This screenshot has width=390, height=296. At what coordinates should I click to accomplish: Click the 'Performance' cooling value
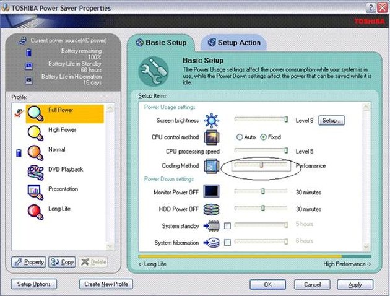pos(311,166)
